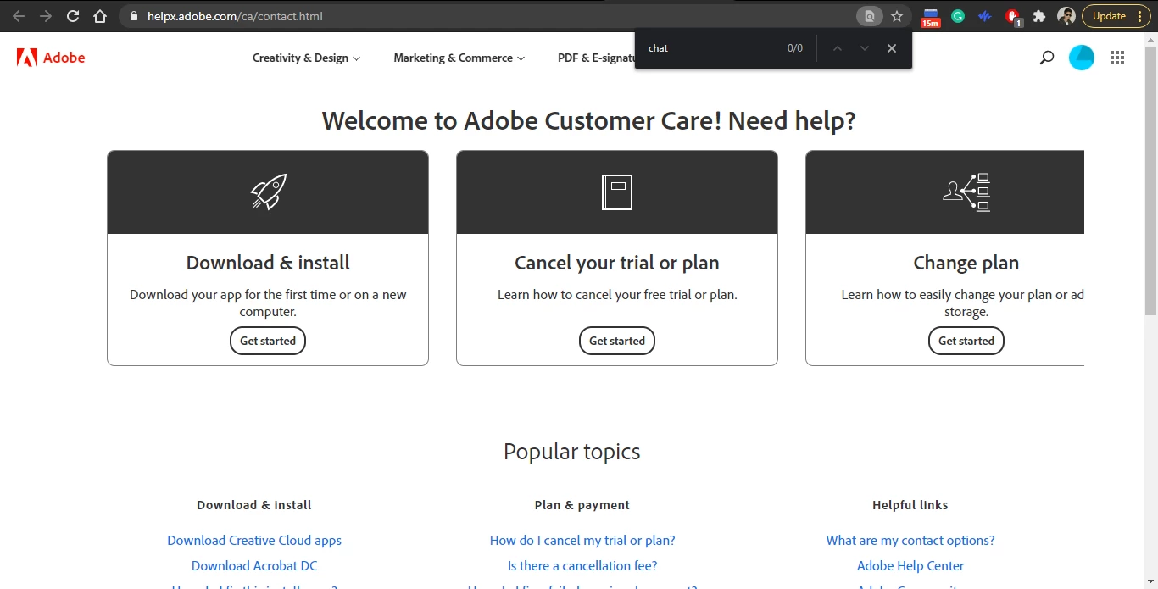
Task: Click the address bar's page search icon
Action: pos(869,16)
